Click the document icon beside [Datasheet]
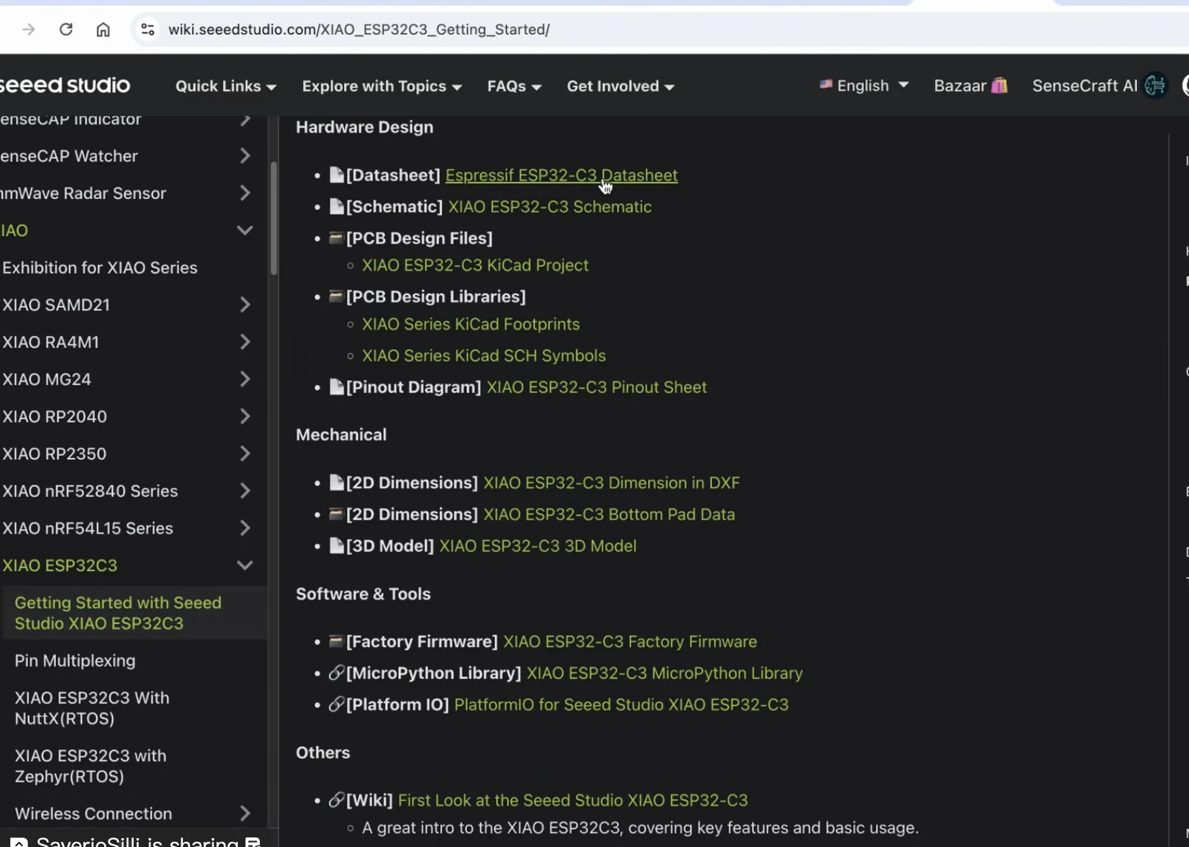The width and height of the screenshot is (1189, 847). click(337, 175)
